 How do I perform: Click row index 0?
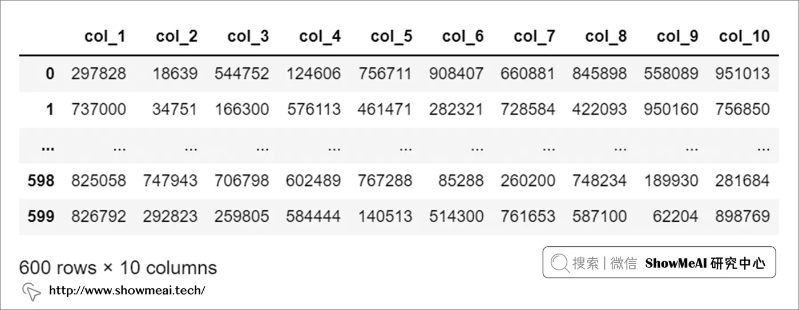[x=50, y=74]
